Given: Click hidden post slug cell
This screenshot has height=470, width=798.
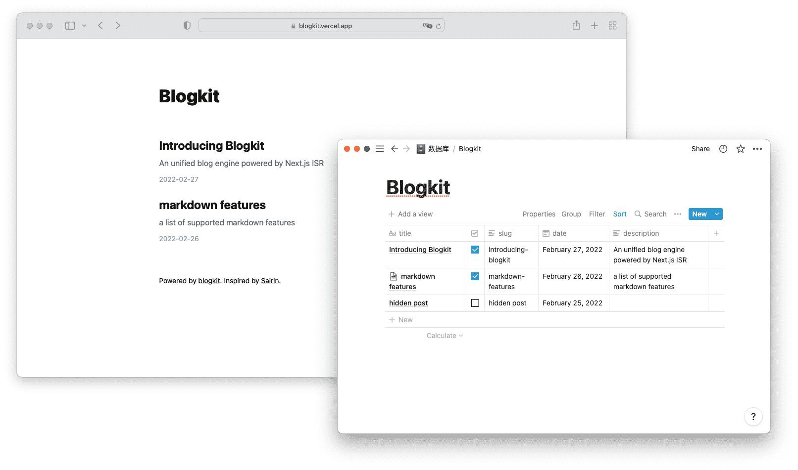Looking at the screenshot, I should 511,303.
